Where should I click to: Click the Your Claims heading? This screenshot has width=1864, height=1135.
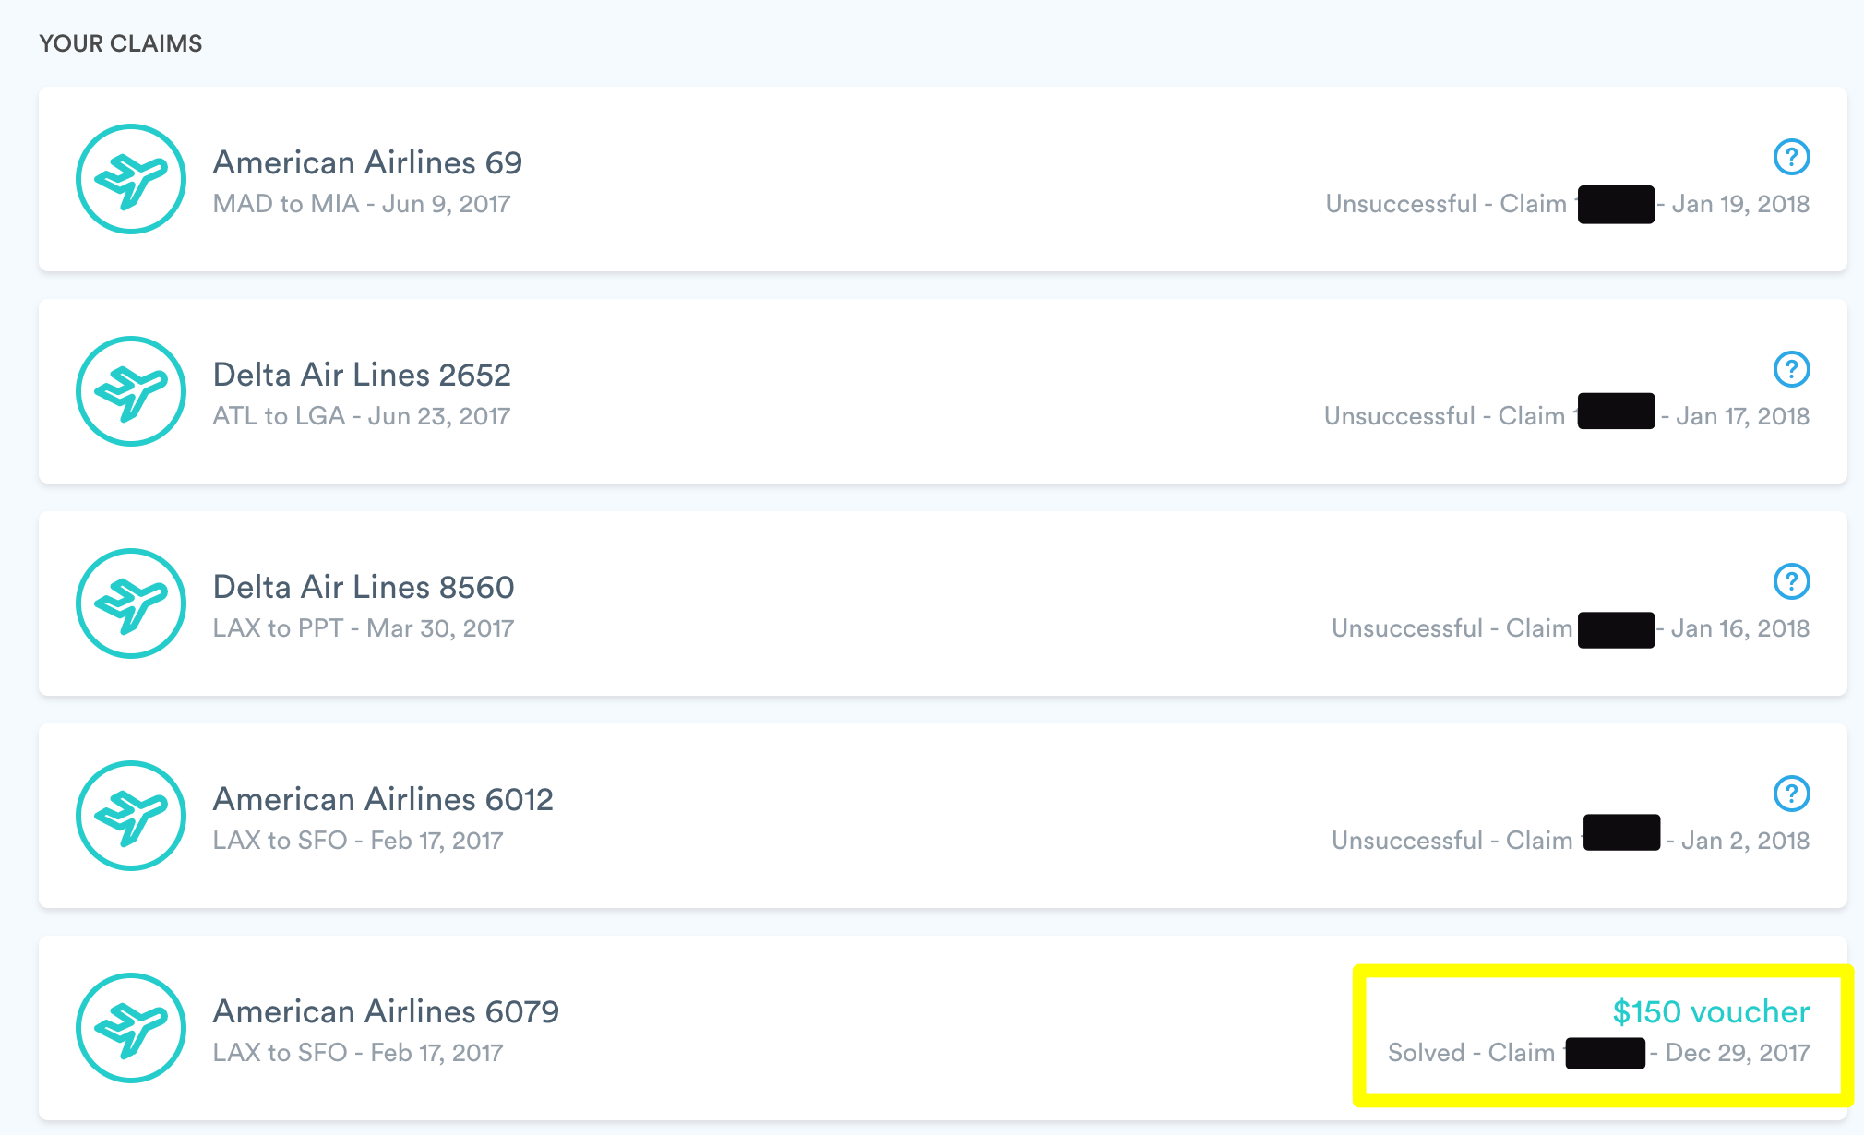click(121, 43)
